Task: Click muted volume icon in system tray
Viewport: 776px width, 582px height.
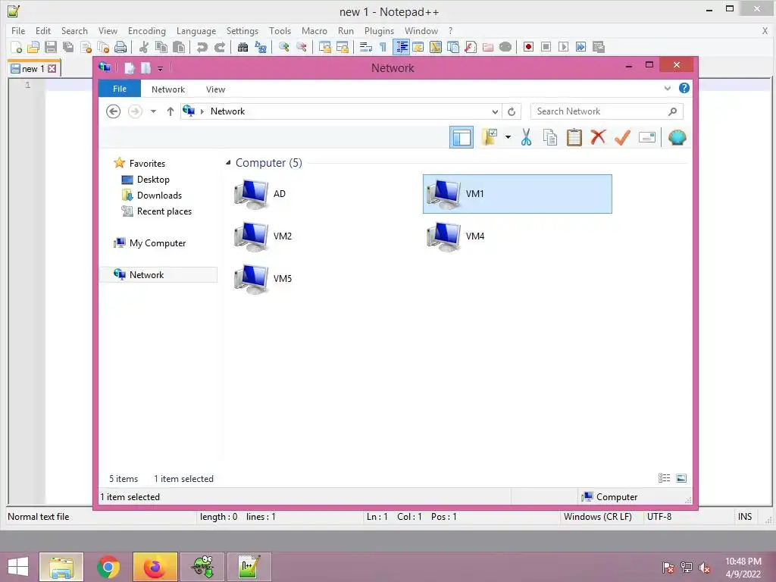Action: pyautogui.click(x=704, y=567)
